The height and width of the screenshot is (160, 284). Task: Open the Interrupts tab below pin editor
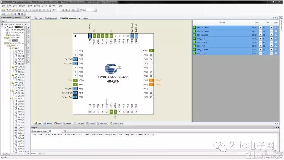(79, 123)
